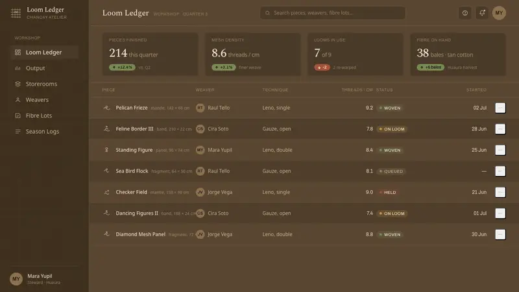This screenshot has width=519, height=292.
Task: Click ON LOOM status of Feline Border III
Action: (392, 129)
